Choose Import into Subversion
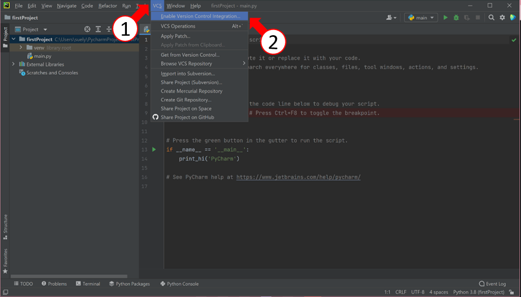Image resolution: width=521 pixels, height=297 pixels. pos(199,74)
